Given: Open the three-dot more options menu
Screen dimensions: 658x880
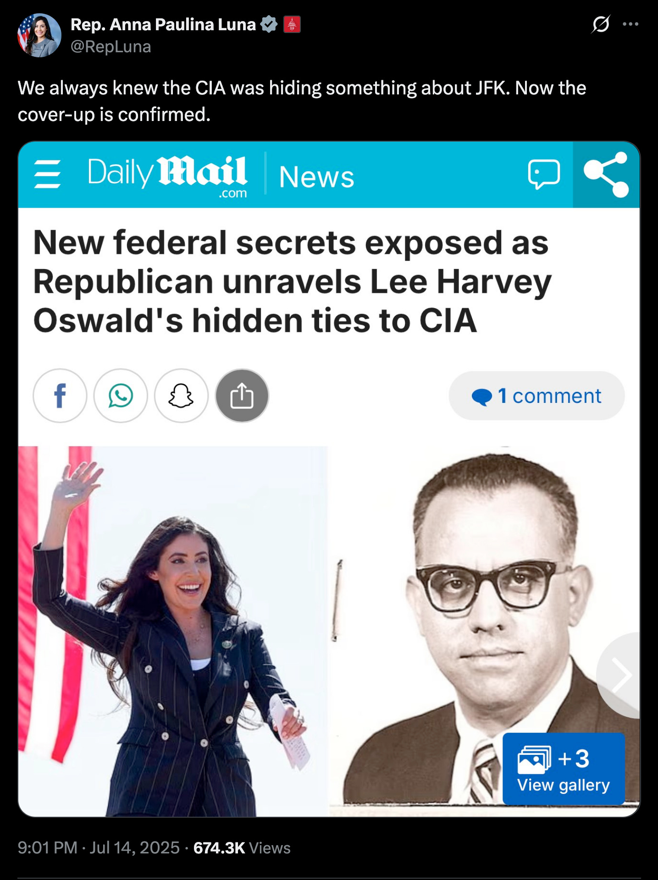Looking at the screenshot, I should coord(630,24).
